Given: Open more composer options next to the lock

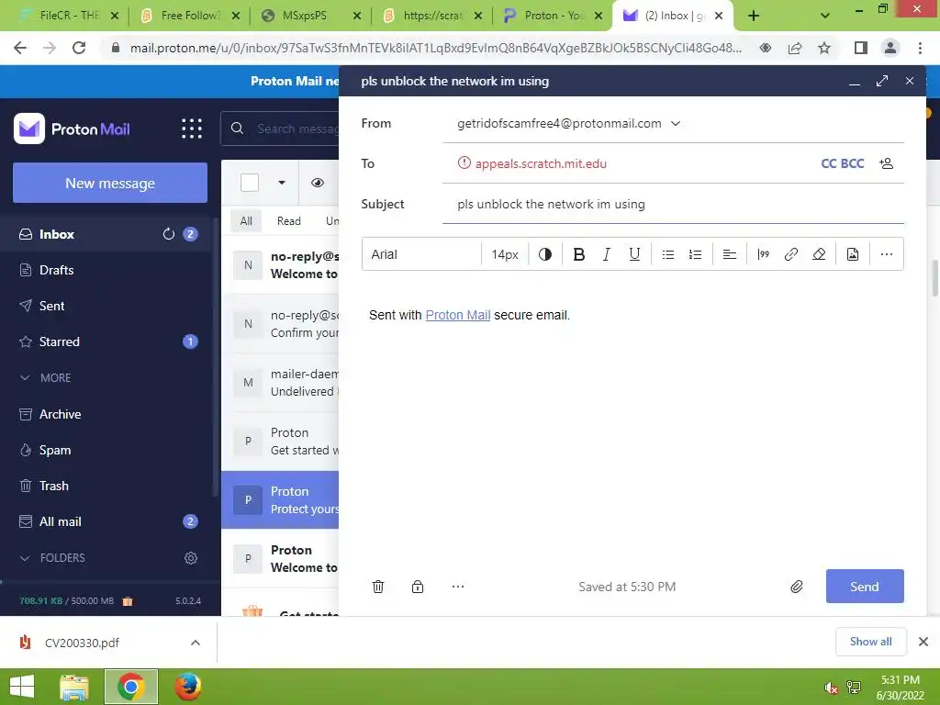Looking at the screenshot, I should point(458,587).
